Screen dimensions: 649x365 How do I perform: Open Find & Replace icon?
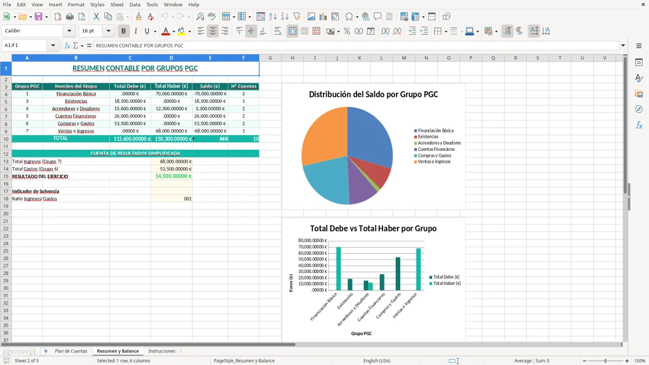[x=200, y=17]
